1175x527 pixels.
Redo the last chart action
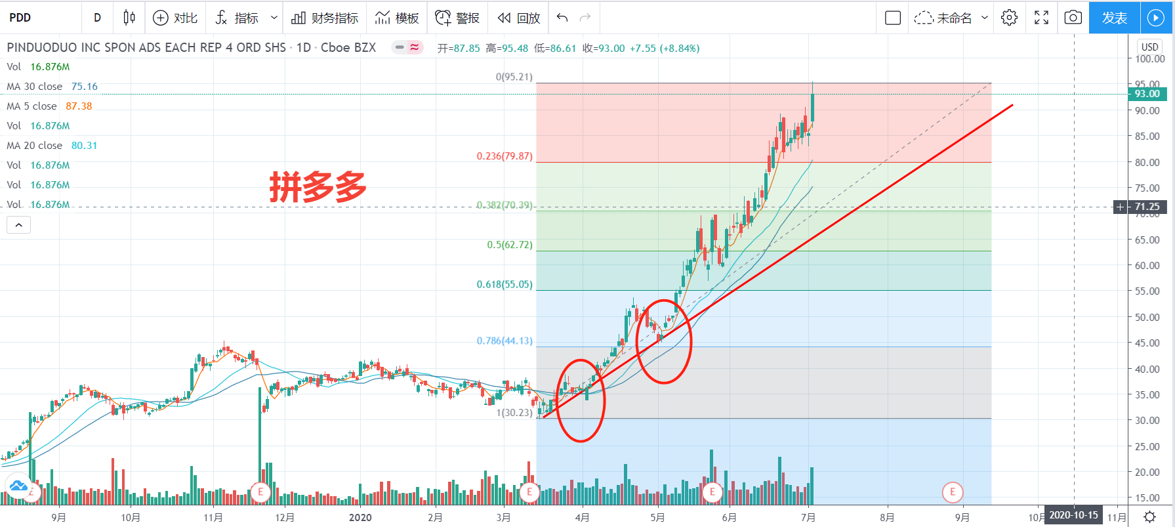point(585,18)
